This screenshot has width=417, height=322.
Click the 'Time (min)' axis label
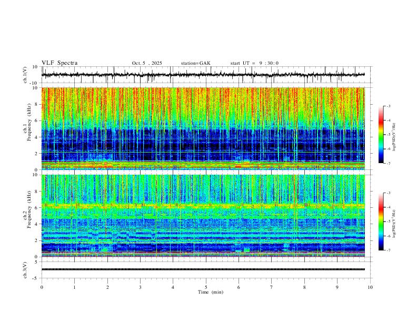[x=211, y=292]
